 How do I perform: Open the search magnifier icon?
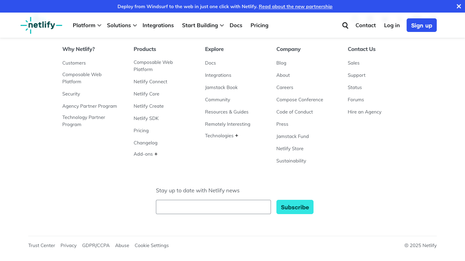[x=345, y=25]
